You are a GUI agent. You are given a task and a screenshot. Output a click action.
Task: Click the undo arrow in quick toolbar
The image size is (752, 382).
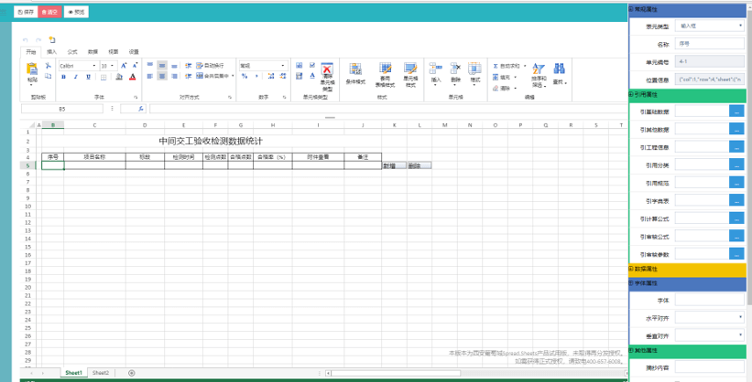[x=26, y=40]
